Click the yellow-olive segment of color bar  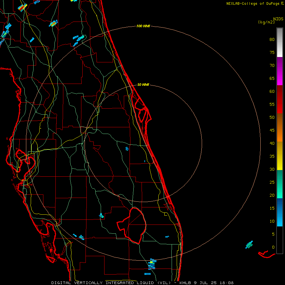280,156
